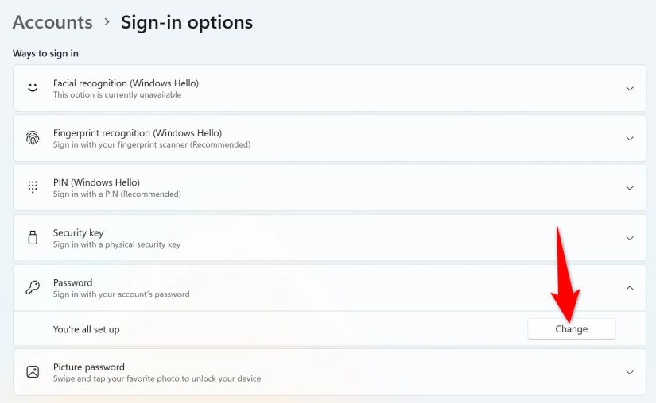Expand the Picture password chevron
This screenshot has height=403, width=656.
[x=630, y=372]
